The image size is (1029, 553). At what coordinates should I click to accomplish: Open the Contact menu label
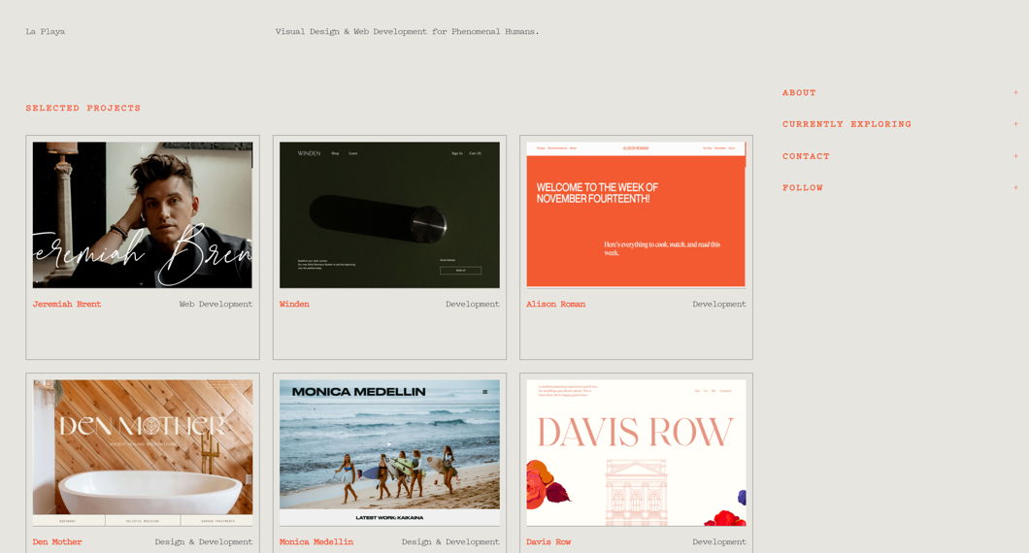tap(806, 156)
